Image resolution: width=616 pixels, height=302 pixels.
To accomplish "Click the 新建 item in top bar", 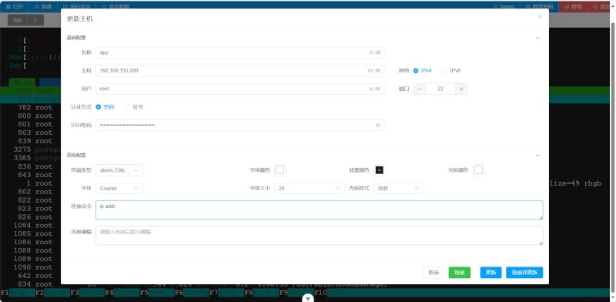I will click(x=43, y=7).
